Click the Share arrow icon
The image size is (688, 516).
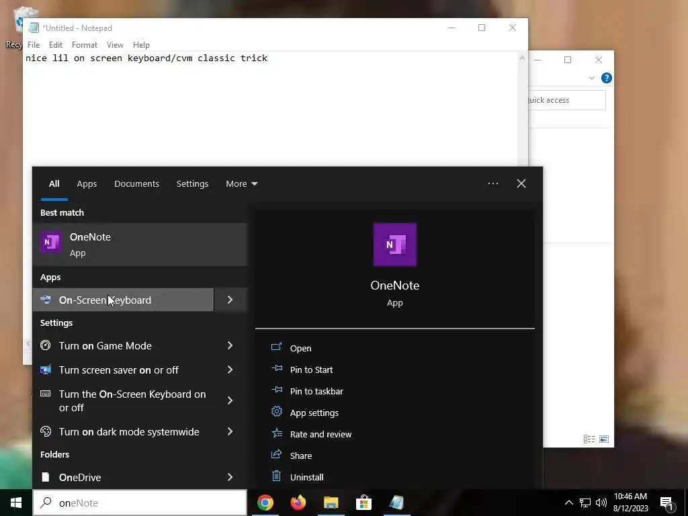pos(276,455)
